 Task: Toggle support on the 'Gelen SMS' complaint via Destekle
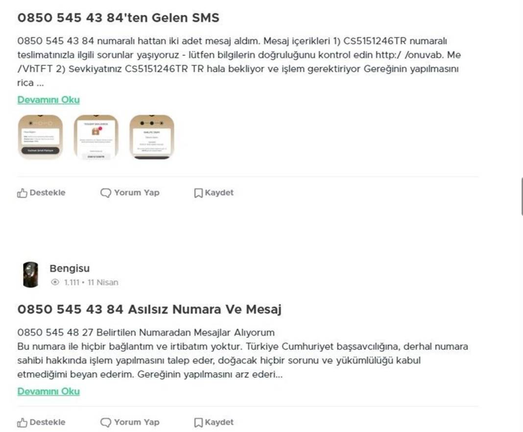click(42, 193)
